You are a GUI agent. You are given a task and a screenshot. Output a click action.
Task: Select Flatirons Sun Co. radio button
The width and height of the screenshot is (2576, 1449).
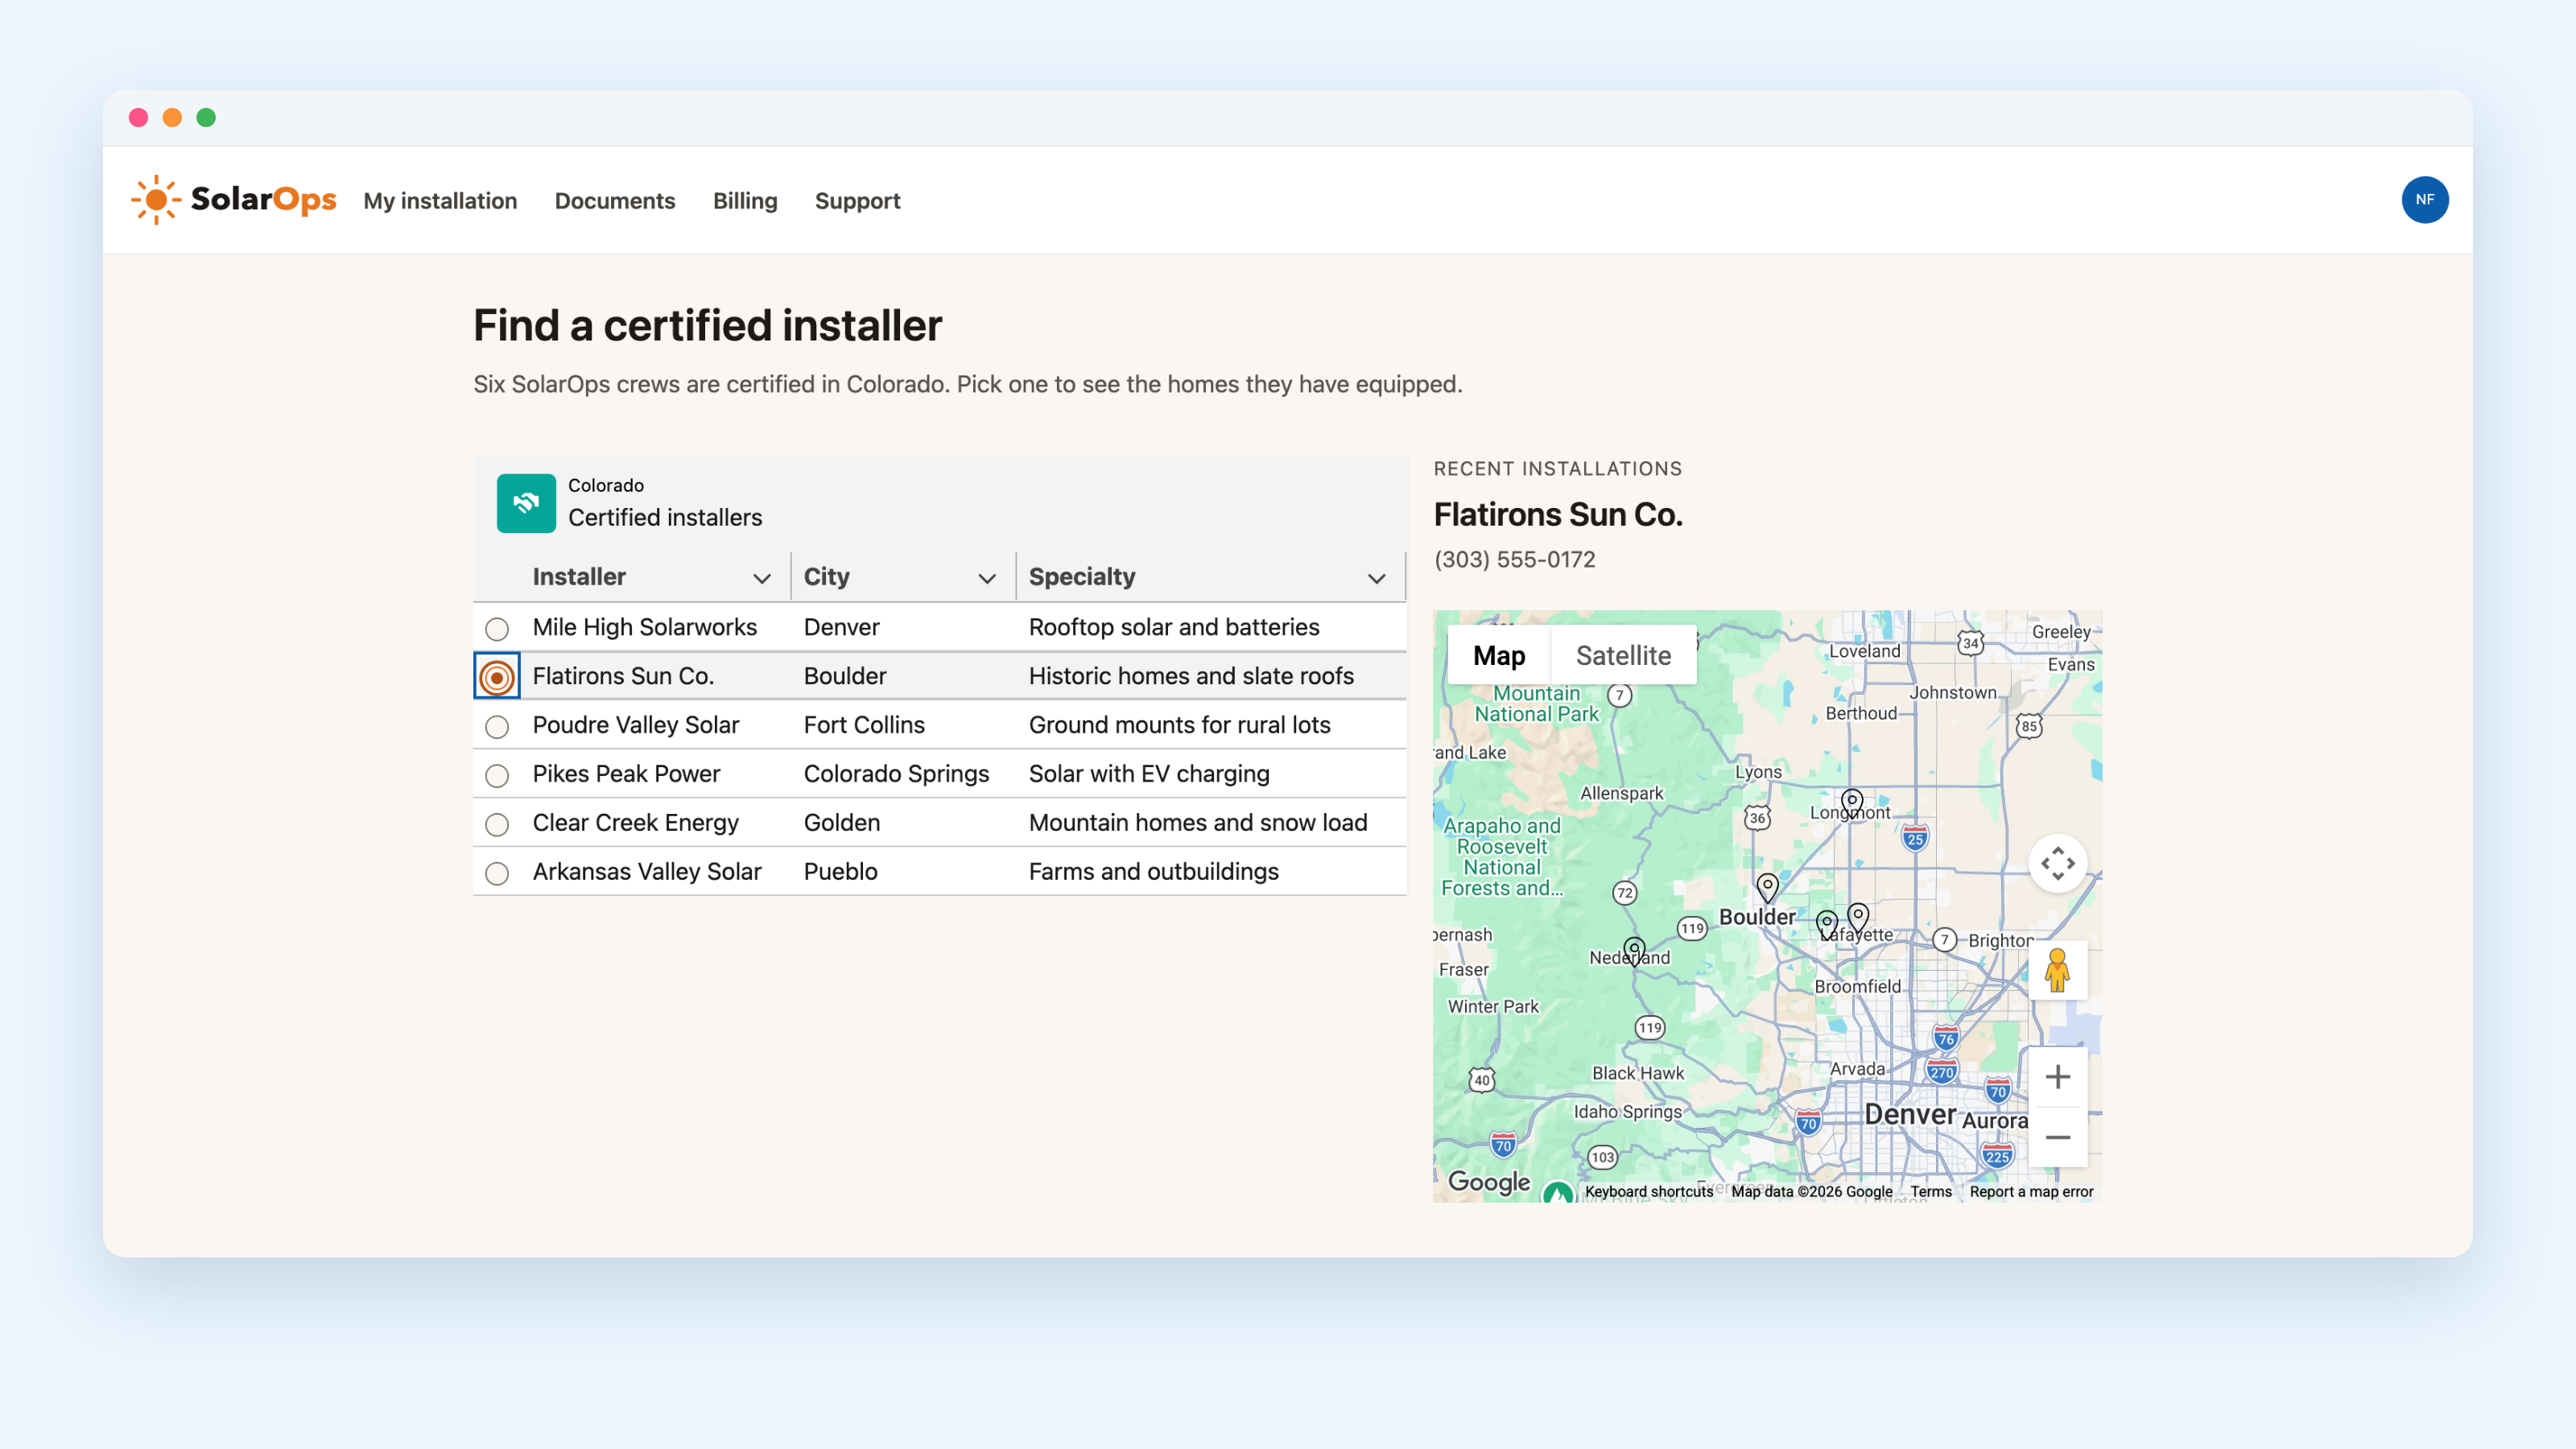pos(497,677)
